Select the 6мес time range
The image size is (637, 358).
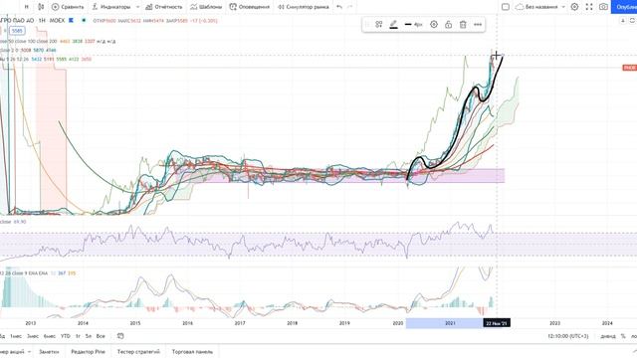pyautogui.click(x=50, y=336)
